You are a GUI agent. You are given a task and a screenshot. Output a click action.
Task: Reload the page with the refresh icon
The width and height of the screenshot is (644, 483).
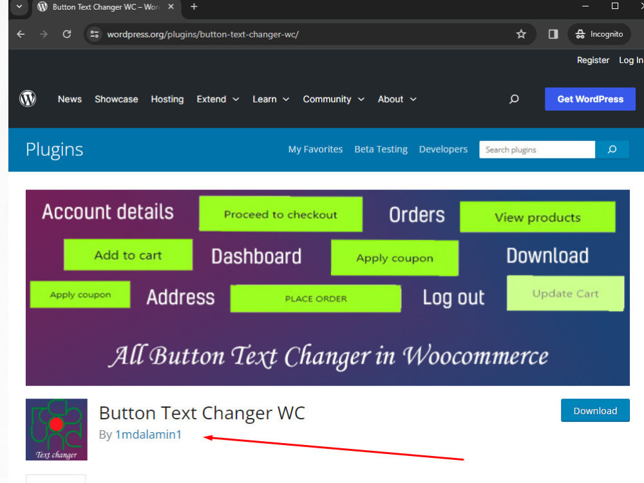[x=67, y=34]
